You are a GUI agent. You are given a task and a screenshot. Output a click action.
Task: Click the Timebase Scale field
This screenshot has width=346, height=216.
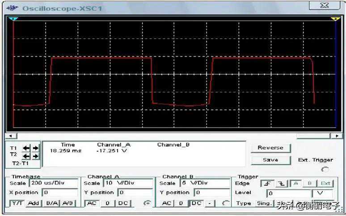pyautogui.click(x=53, y=183)
